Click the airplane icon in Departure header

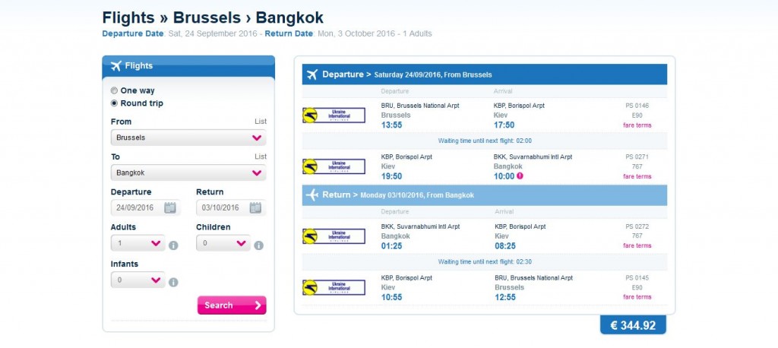tap(312, 74)
